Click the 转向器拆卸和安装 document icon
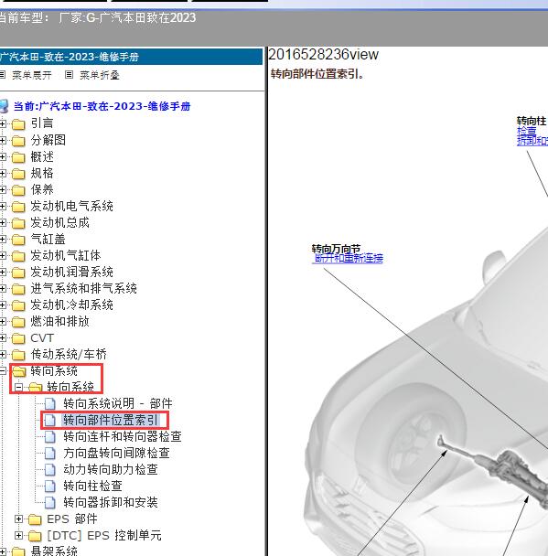Screen dimensions: 548x556 (50, 503)
